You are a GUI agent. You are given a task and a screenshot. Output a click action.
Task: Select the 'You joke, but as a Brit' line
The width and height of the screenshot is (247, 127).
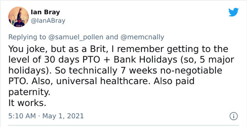(x=118, y=49)
